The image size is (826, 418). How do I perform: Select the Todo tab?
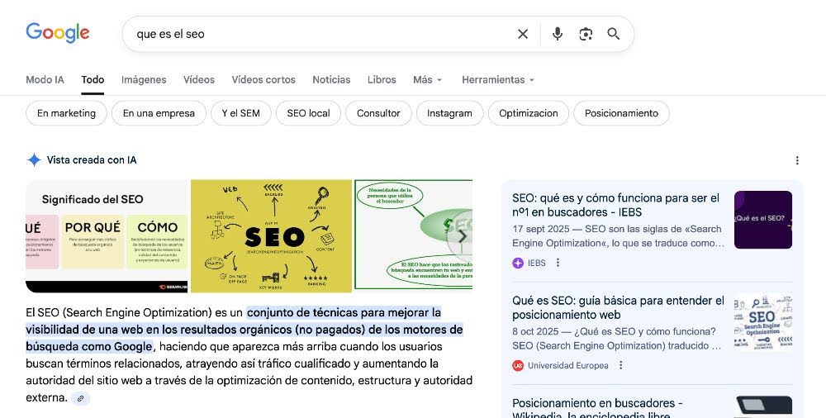(93, 79)
